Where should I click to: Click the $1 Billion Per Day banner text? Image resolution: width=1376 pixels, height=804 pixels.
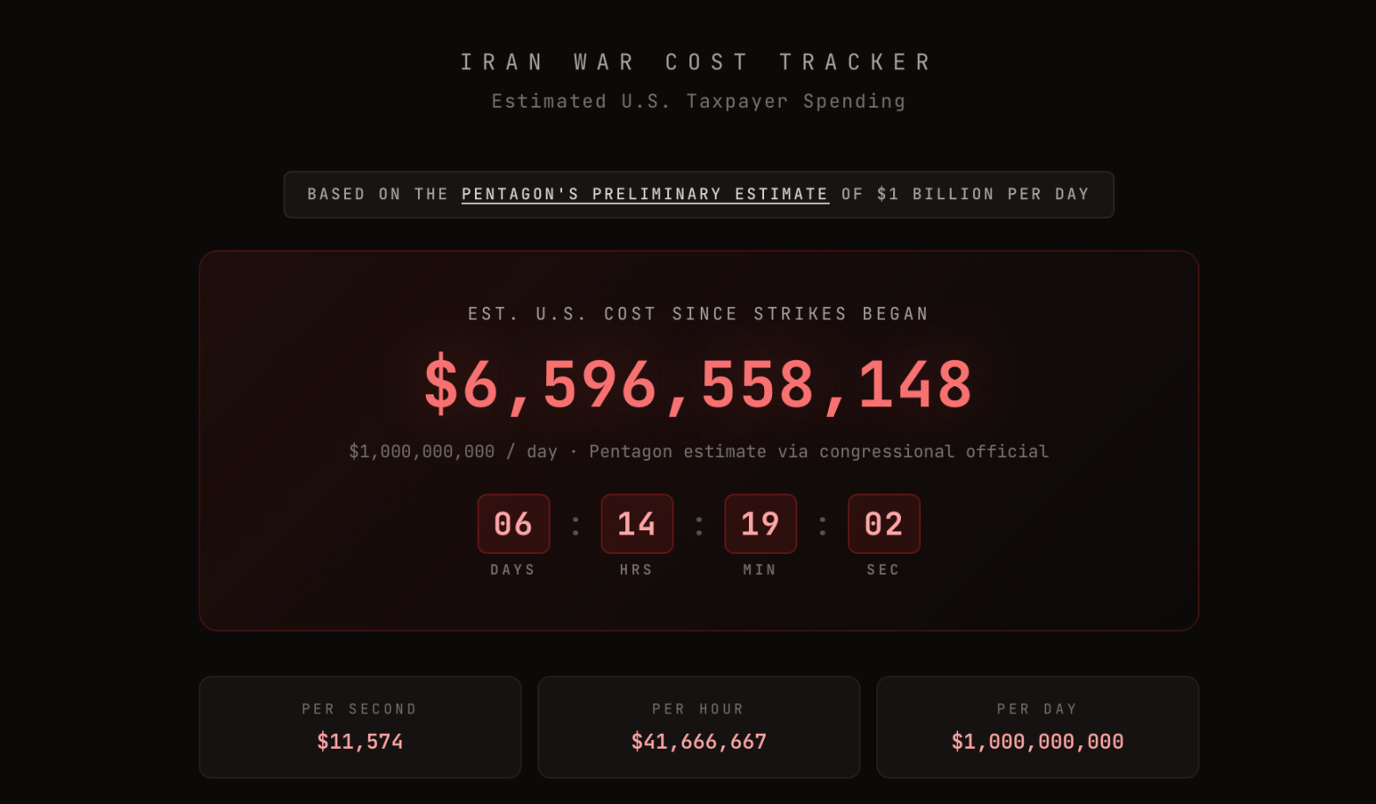982,194
